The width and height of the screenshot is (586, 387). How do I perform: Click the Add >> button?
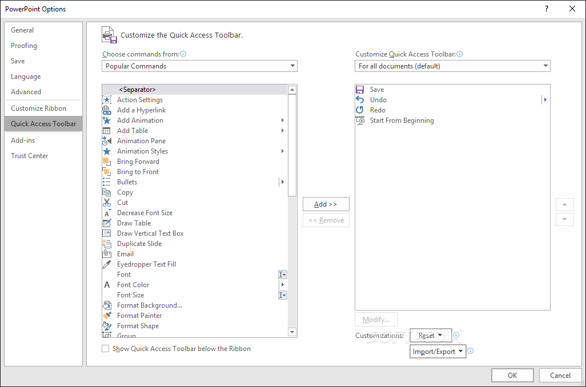(x=326, y=204)
